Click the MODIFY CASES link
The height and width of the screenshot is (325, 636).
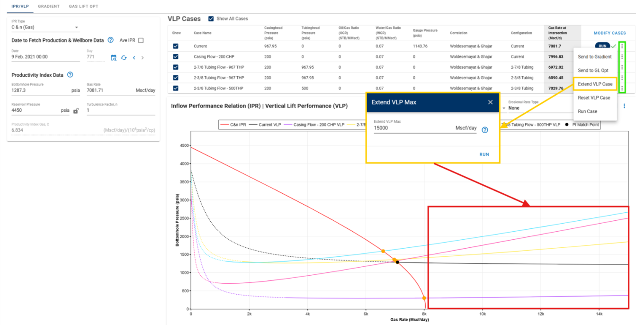609,33
